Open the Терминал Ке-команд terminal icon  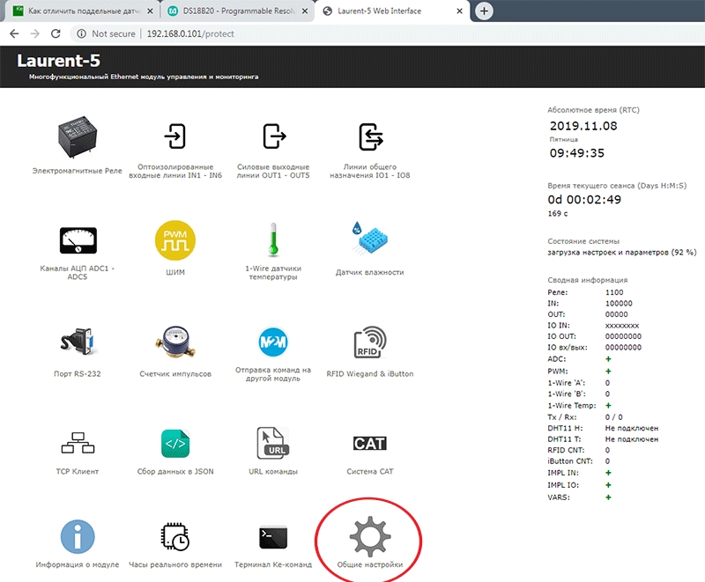[272, 536]
